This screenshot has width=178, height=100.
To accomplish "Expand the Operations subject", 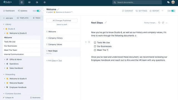I will [5, 64].
